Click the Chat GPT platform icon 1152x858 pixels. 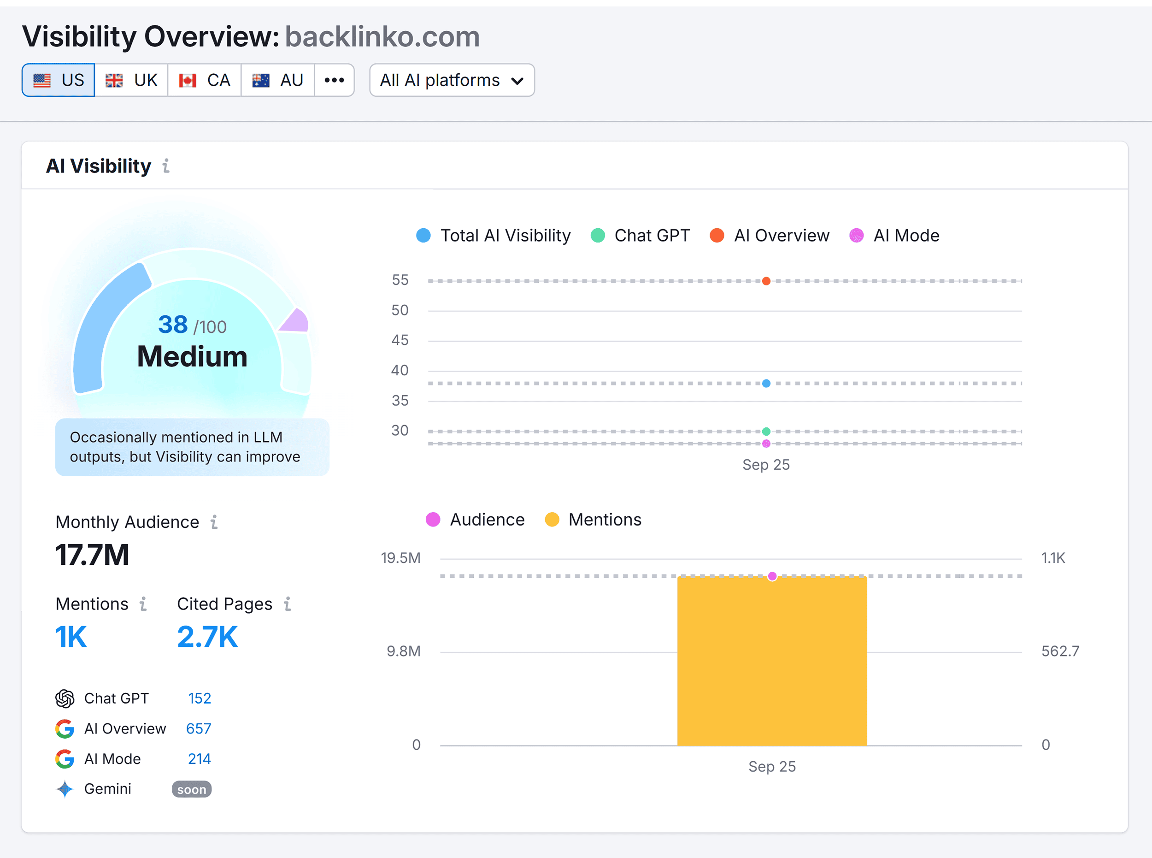point(65,698)
